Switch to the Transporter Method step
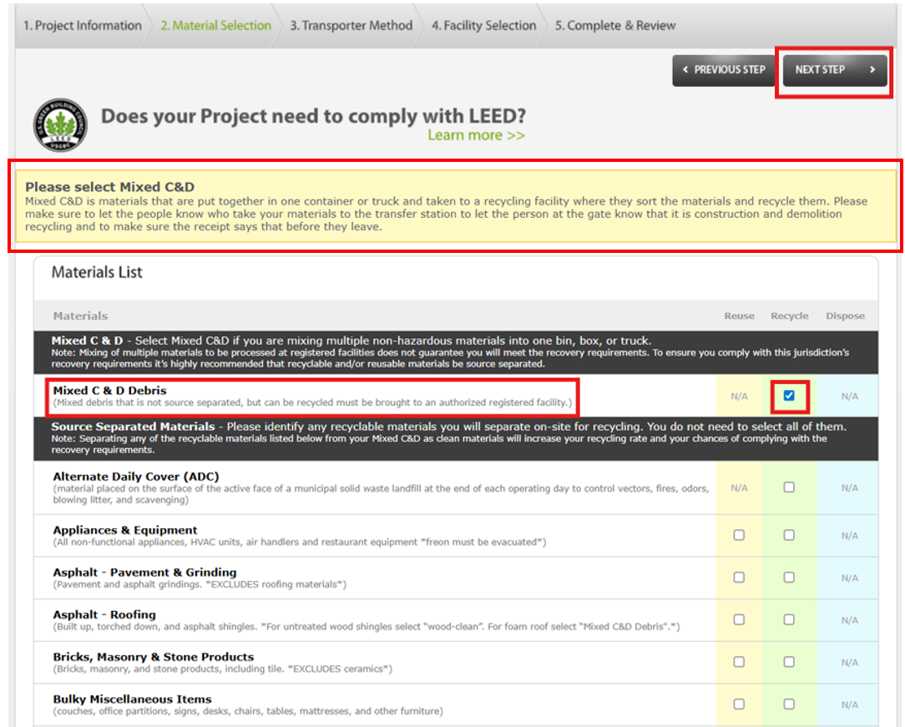 tap(351, 25)
